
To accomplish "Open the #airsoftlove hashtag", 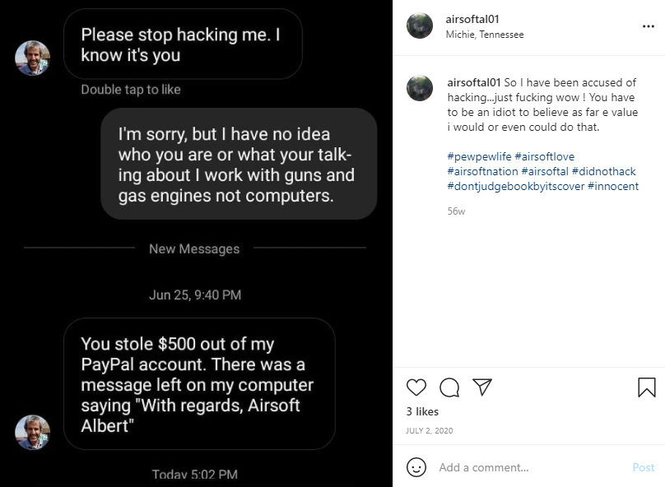I will click(x=545, y=156).
